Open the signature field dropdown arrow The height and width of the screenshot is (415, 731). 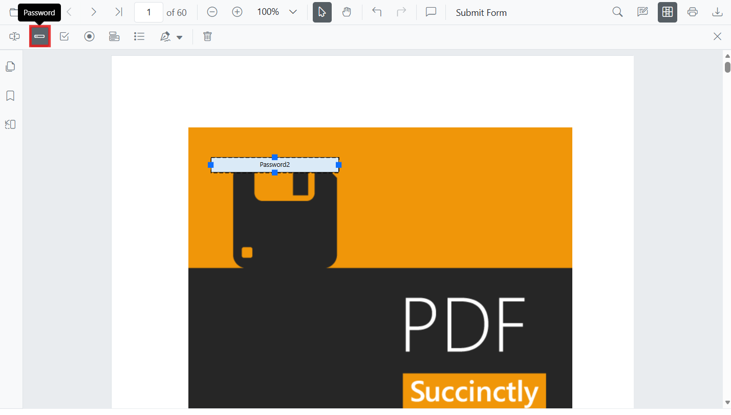(179, 37)
